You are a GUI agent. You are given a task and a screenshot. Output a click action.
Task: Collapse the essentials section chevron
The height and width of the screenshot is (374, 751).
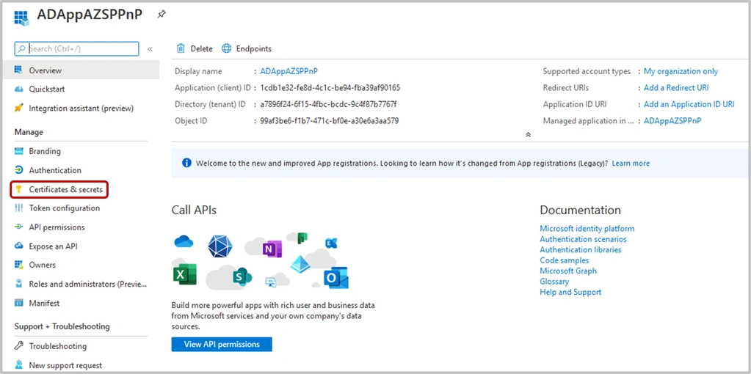(528, 135)
